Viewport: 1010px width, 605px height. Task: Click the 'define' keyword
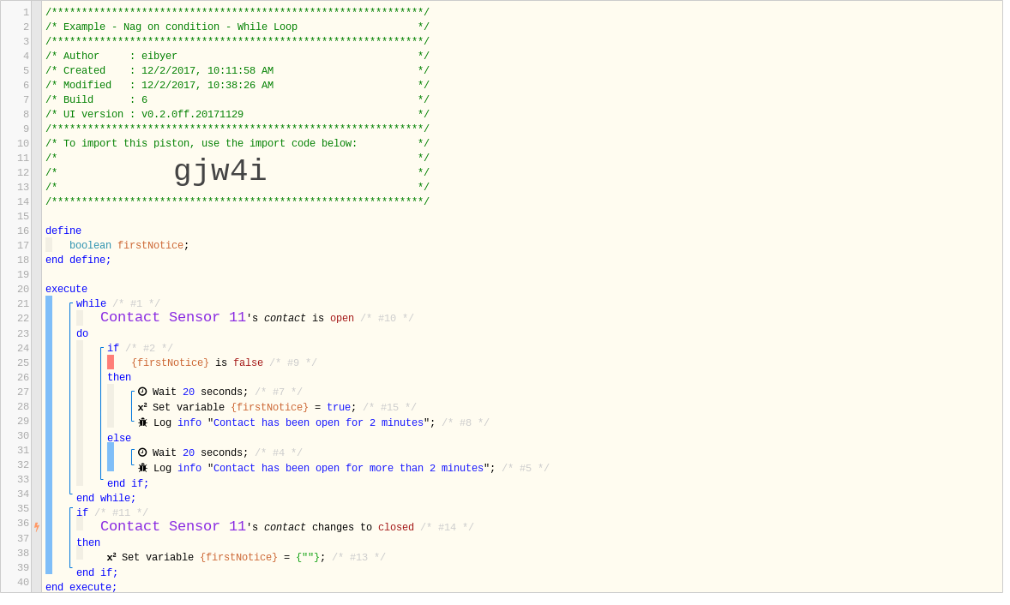pos(63,232)
